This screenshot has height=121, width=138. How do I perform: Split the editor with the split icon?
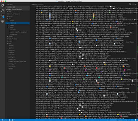(130, 4)
